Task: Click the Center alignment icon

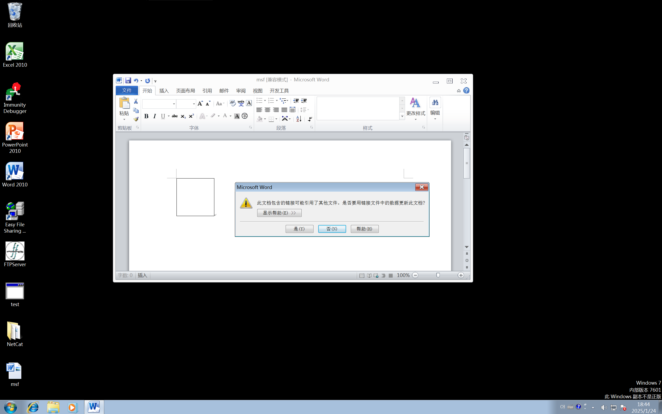Action: point(267,110)
